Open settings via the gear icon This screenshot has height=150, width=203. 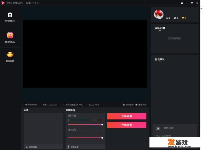182,3
